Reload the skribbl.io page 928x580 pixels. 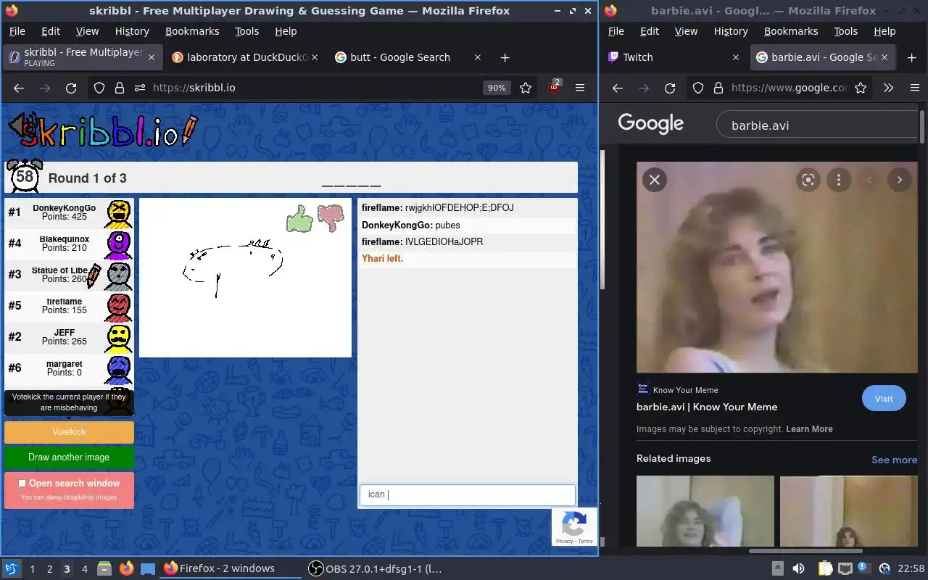pyautogui.click(x=71, y=88)
